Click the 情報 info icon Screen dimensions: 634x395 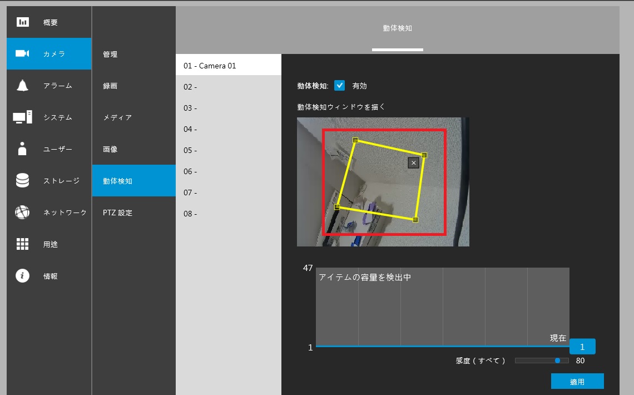[22, 276]
